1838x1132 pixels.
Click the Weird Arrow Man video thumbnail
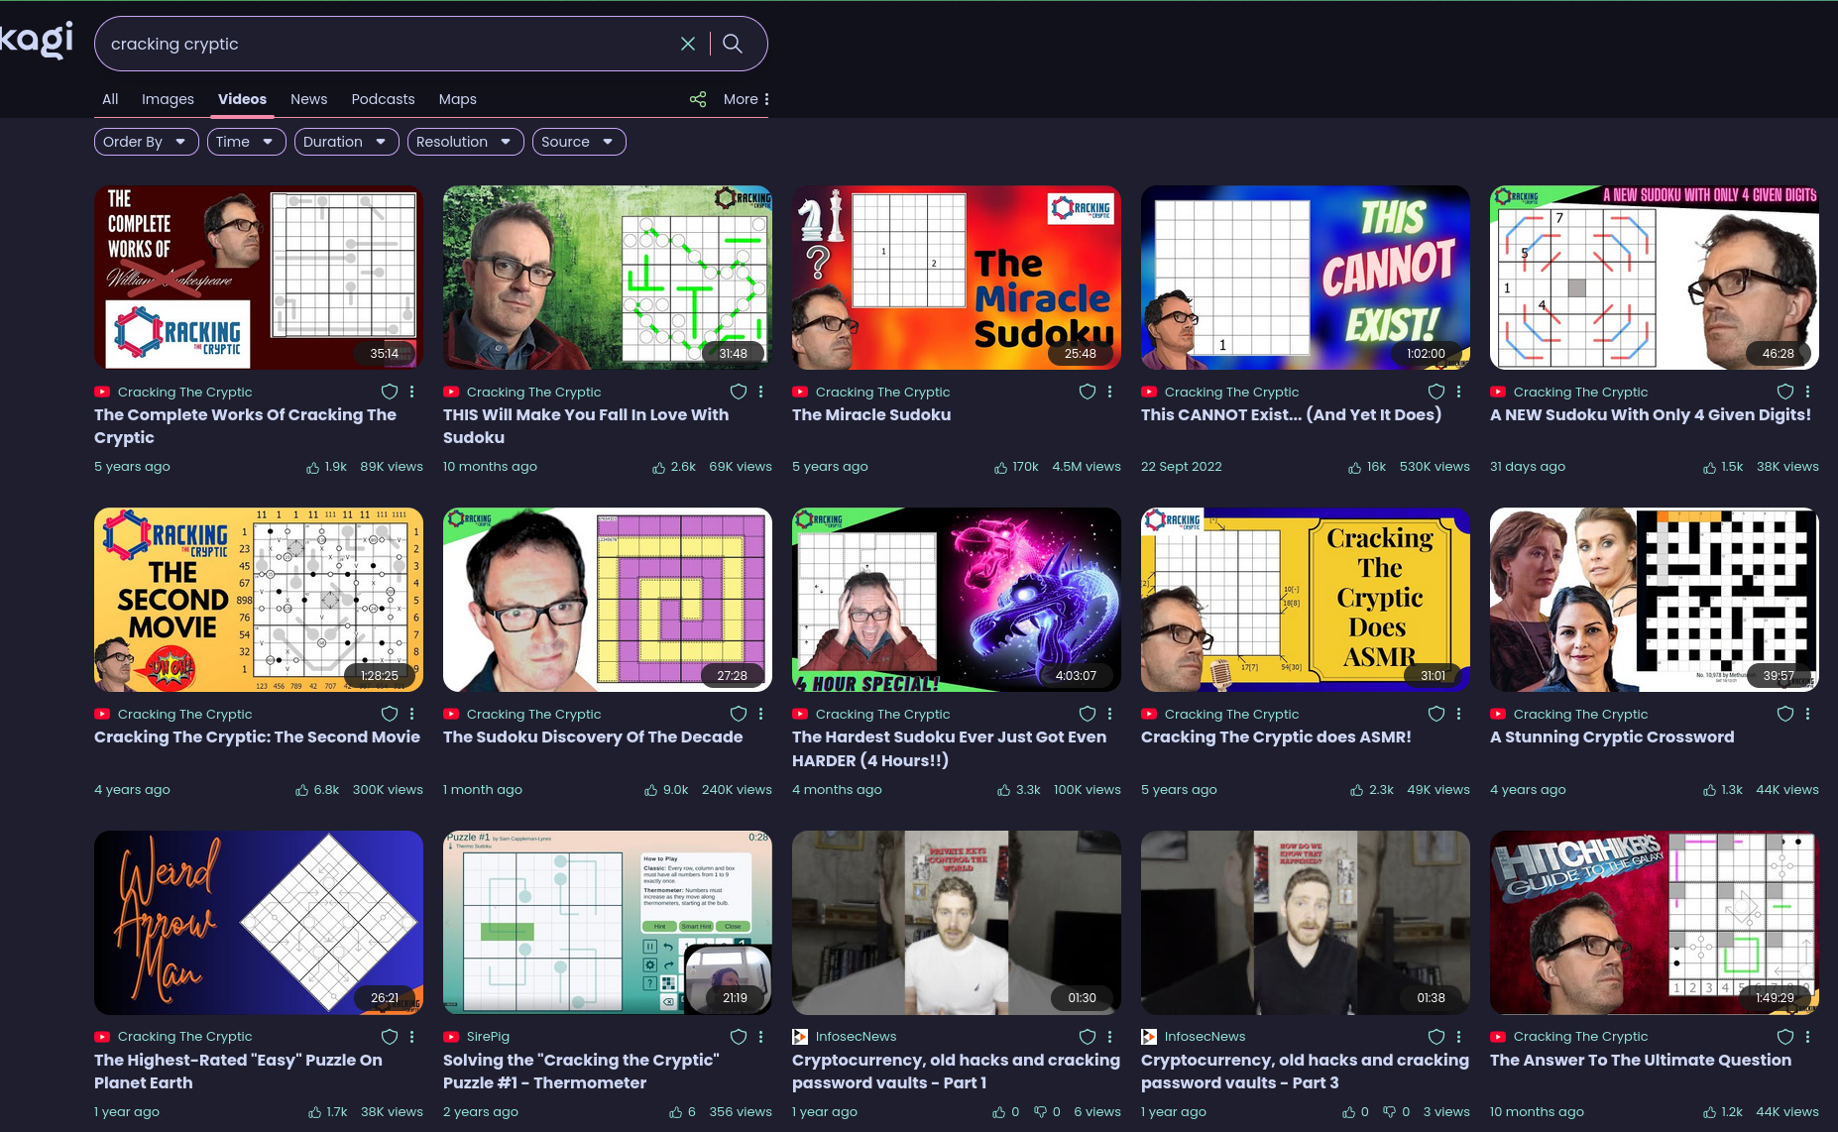tap(259, 922)
